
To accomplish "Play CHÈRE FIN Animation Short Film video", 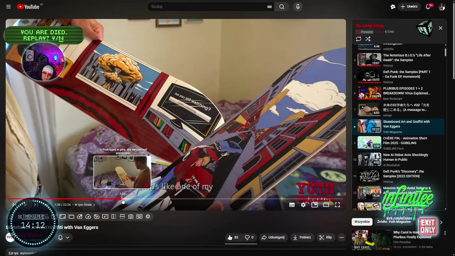I will tap(398, 143).
